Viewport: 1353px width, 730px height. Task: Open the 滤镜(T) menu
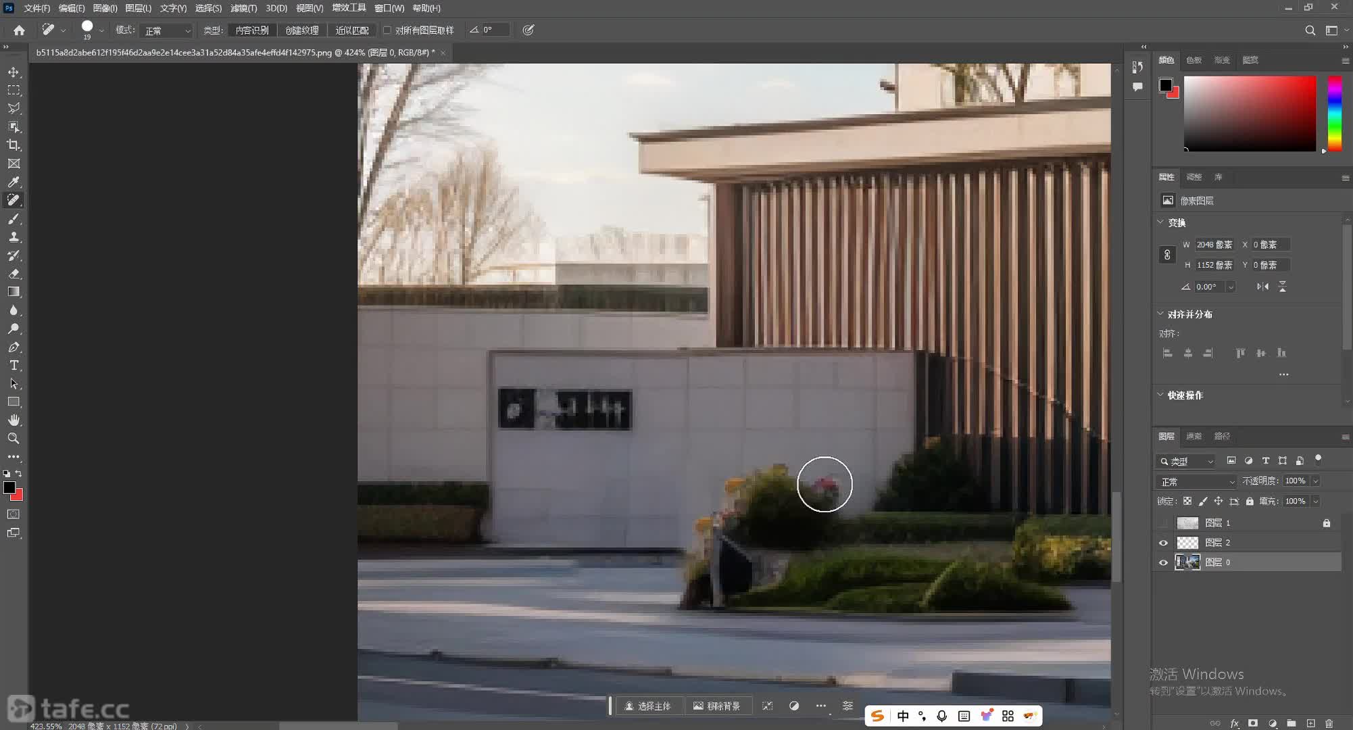[x=243, y=8]
